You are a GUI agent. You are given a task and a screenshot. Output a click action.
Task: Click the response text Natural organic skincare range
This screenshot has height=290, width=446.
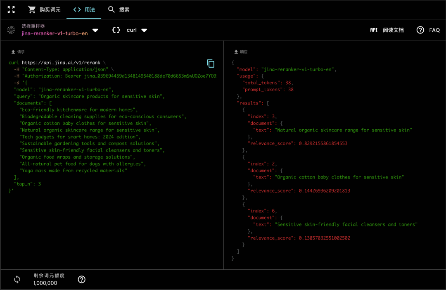point(344,130)
